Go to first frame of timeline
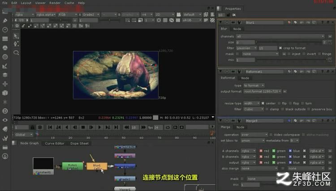336x191 pixels. pos(50,127)
